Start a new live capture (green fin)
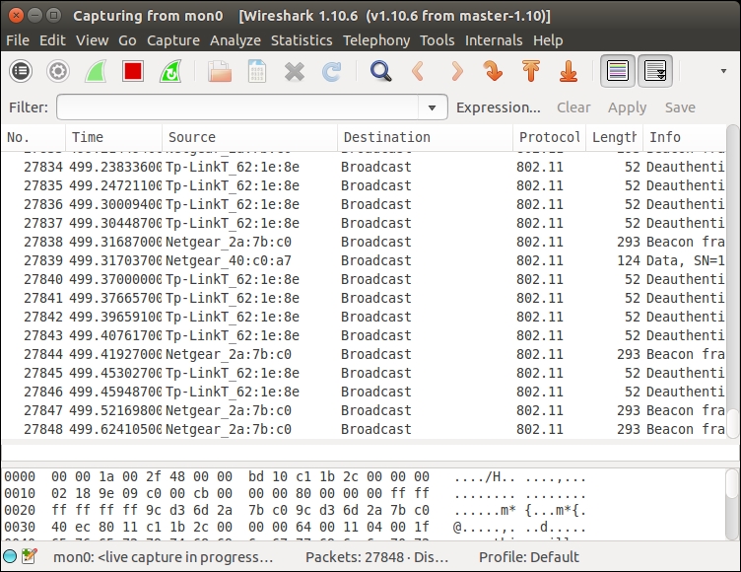Image resolution: width=741 pixels, height=572 pixels. coord(96,71)
